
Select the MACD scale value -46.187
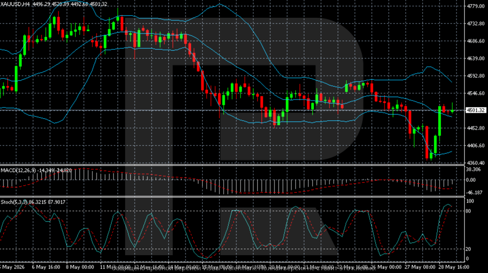pyautogui.click(x=474, y=192)
